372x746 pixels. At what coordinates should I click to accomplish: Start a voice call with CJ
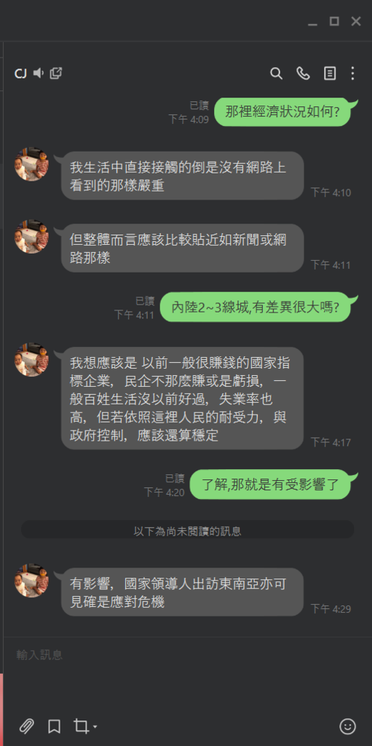pos(303,74)
